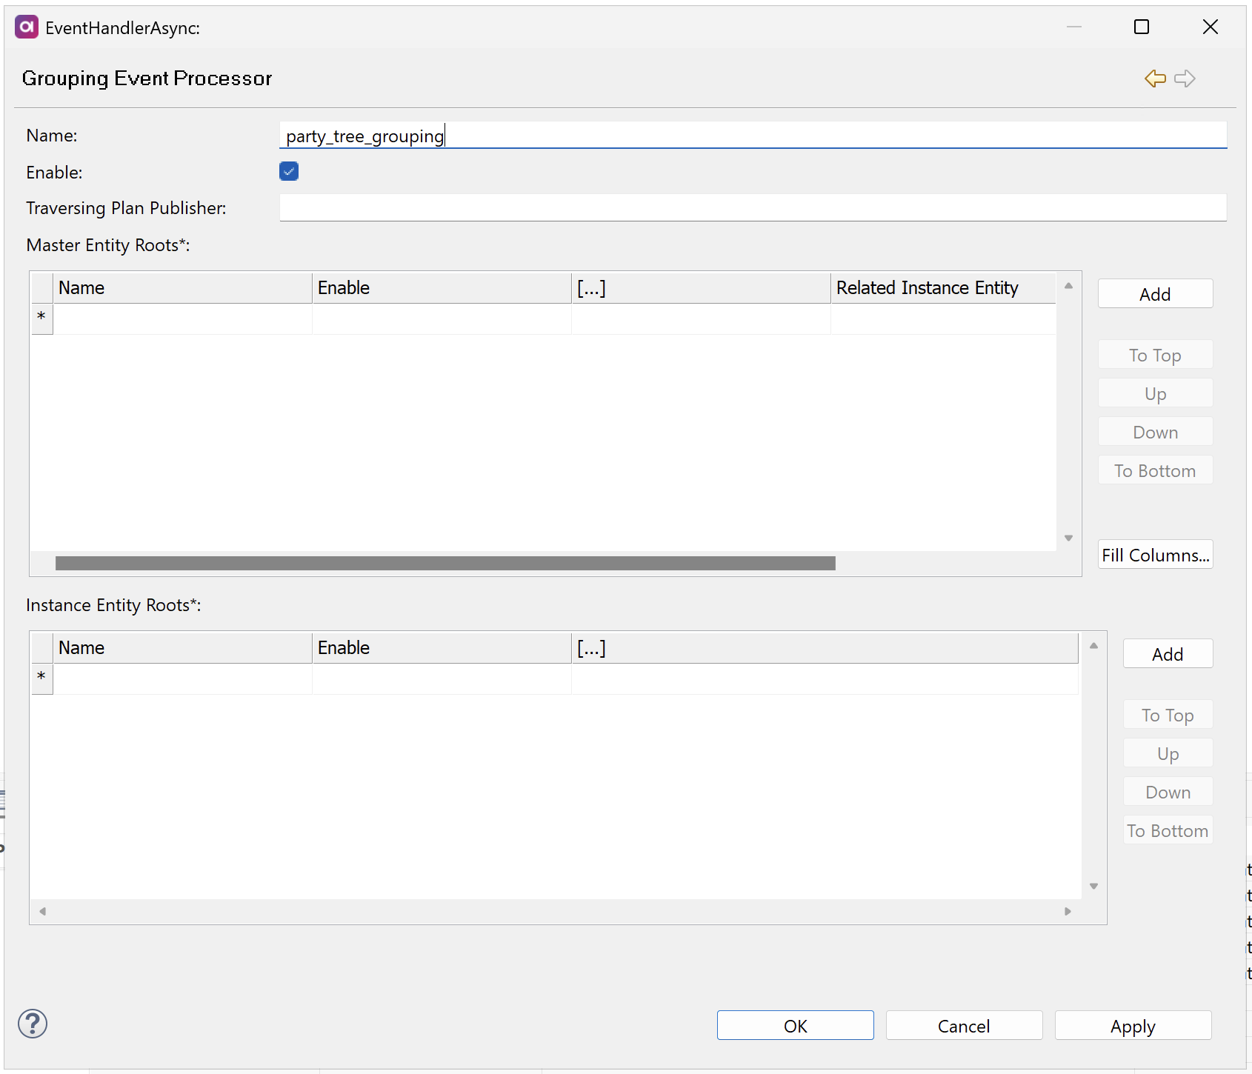Click Add beside Master Entity Roots table
This screenshot has width=1252, height=1074.
1155,293
